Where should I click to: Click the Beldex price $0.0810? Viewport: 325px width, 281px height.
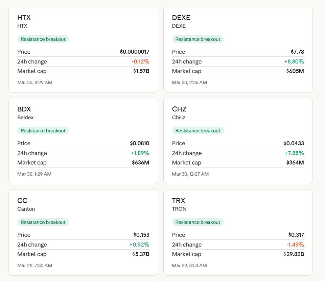(x=139, y=143)
